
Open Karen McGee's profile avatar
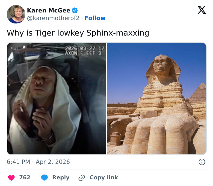tap(16, 14)
